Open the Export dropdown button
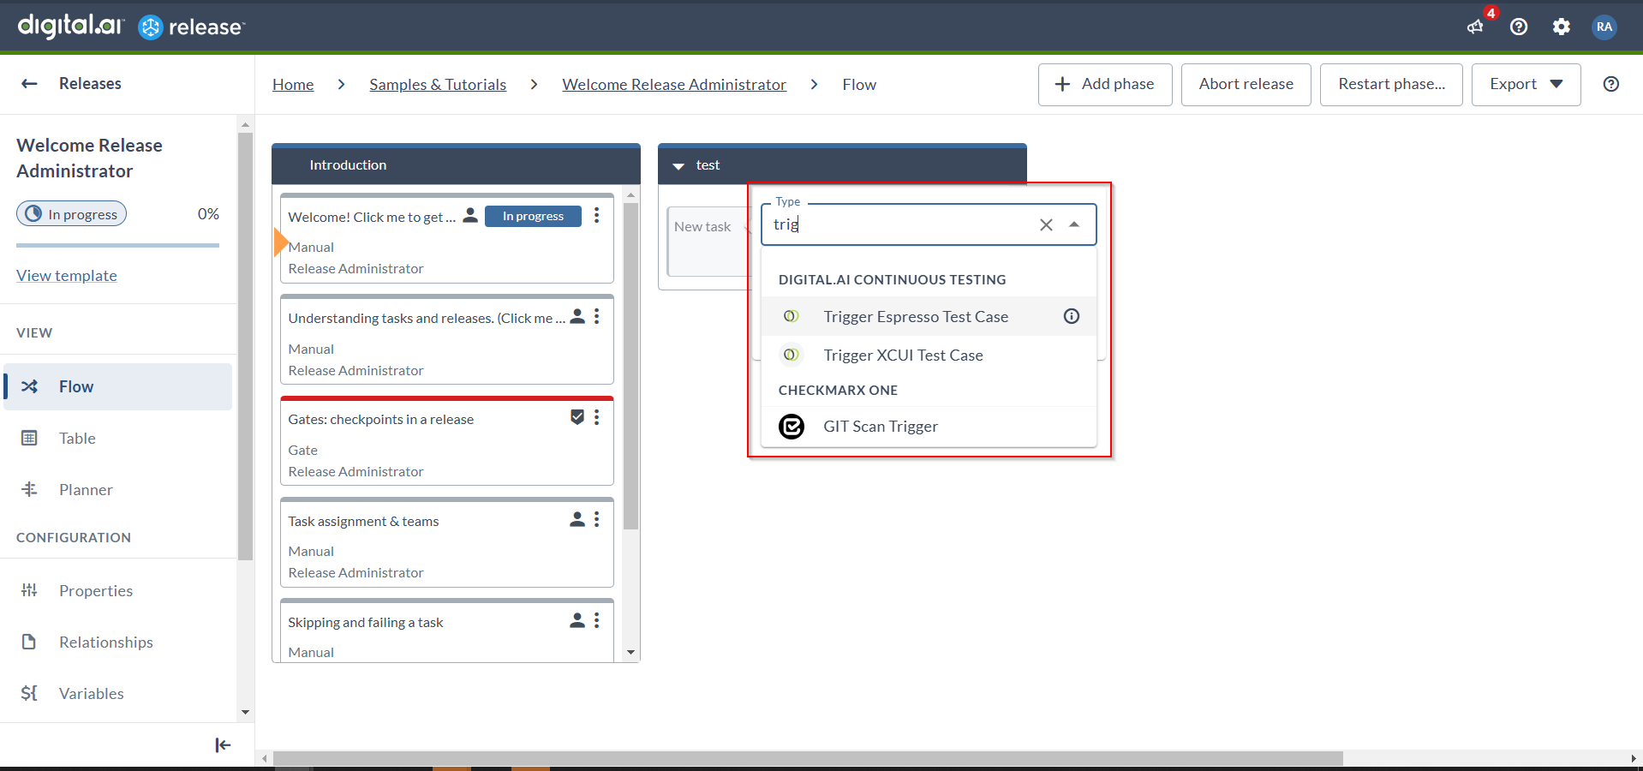The height and width of the screenshot is (771, 1643). pyautogui.click(x=1526, y=84)
